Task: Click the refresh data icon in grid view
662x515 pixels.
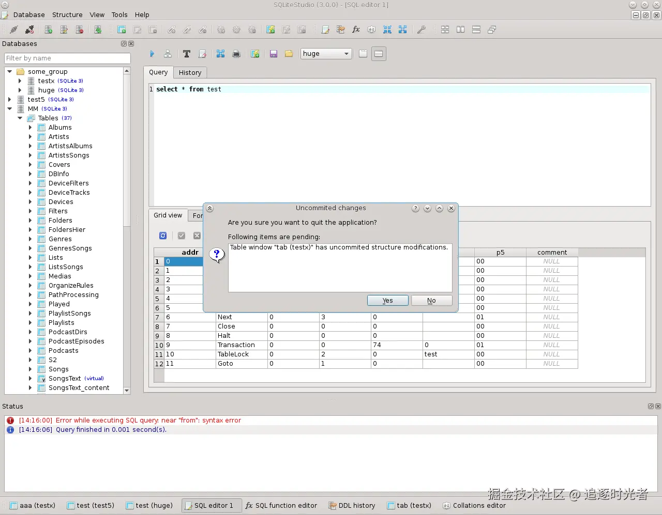Action: [x=163, y=236]
